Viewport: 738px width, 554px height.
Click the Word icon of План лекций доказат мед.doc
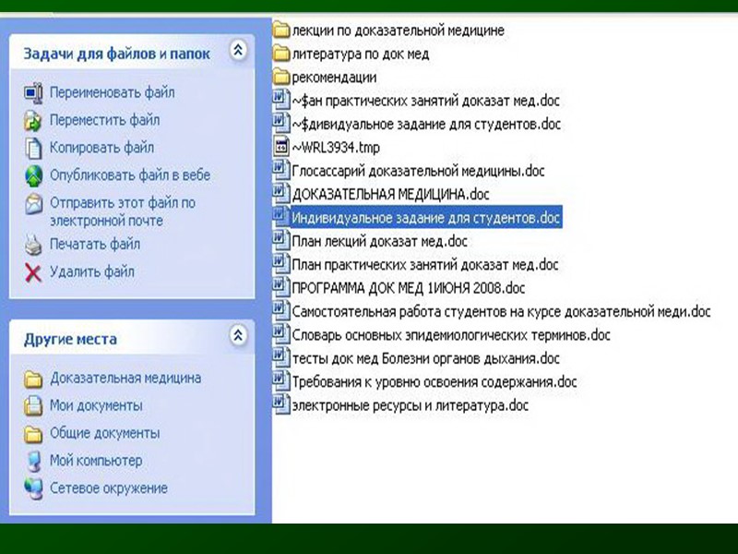coord(281,240)
